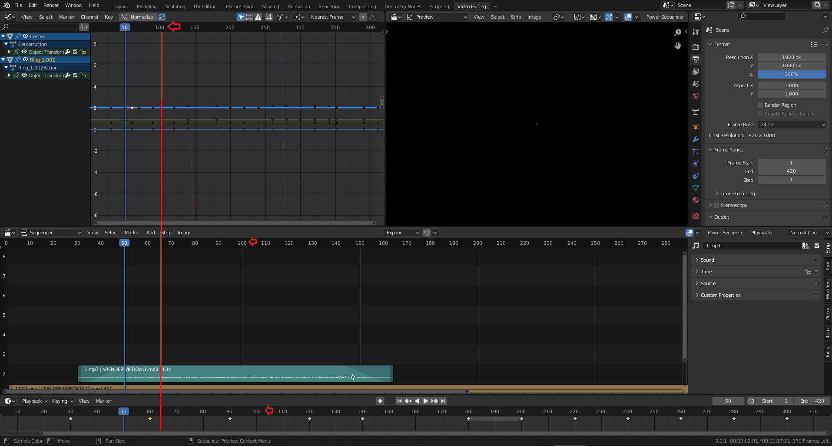
Task: Open the sequencer Add menu
Action: point(150,233)
